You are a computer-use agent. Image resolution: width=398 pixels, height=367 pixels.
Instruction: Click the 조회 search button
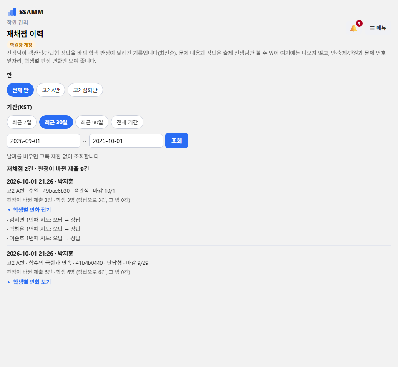coord(177,141)
